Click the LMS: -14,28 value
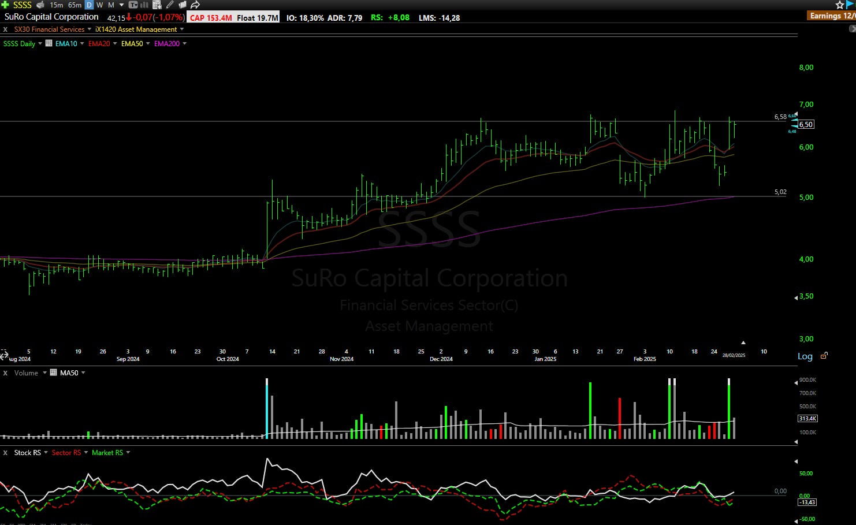 (439, 18)
